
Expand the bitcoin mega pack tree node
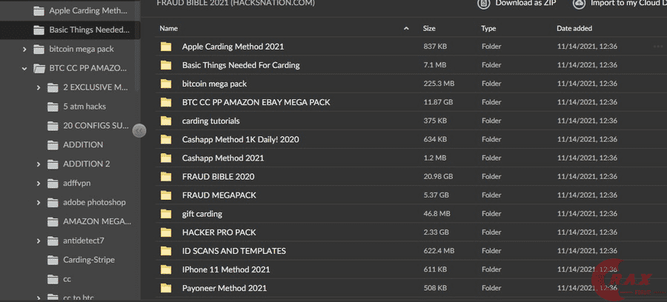tap(24, 49)
